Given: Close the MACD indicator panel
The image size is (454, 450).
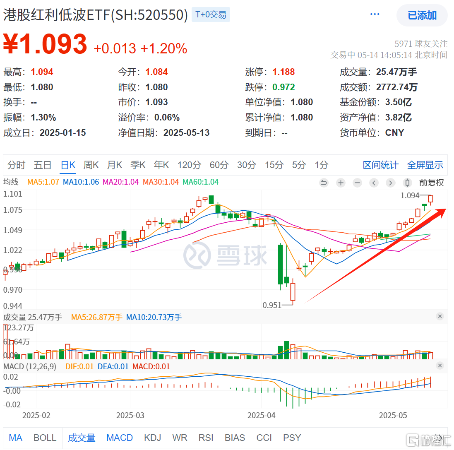Looking at the screenshot, I should pos(440,366).
